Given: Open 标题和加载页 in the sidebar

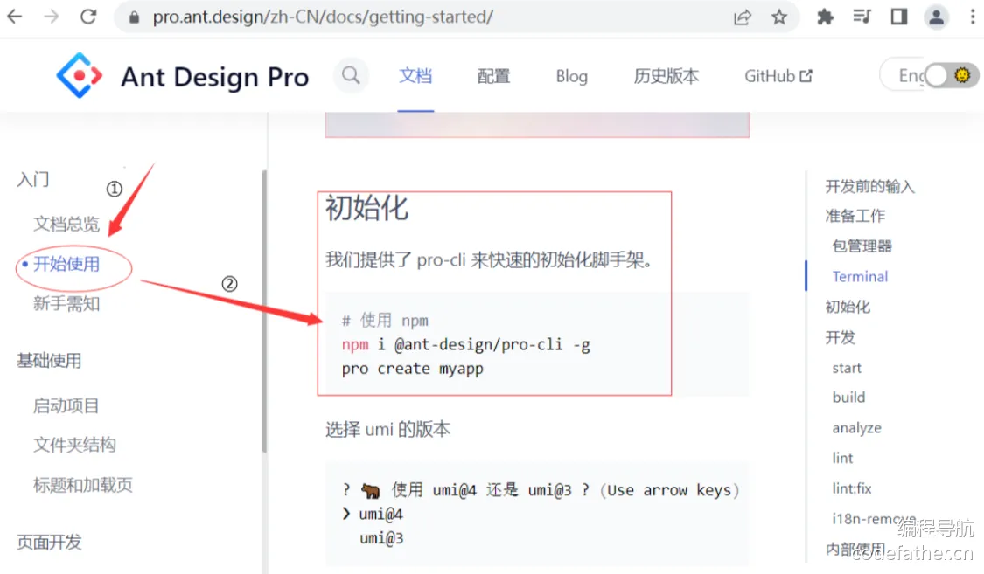Looking at the screenshot, I should click(x=83, y=484).
